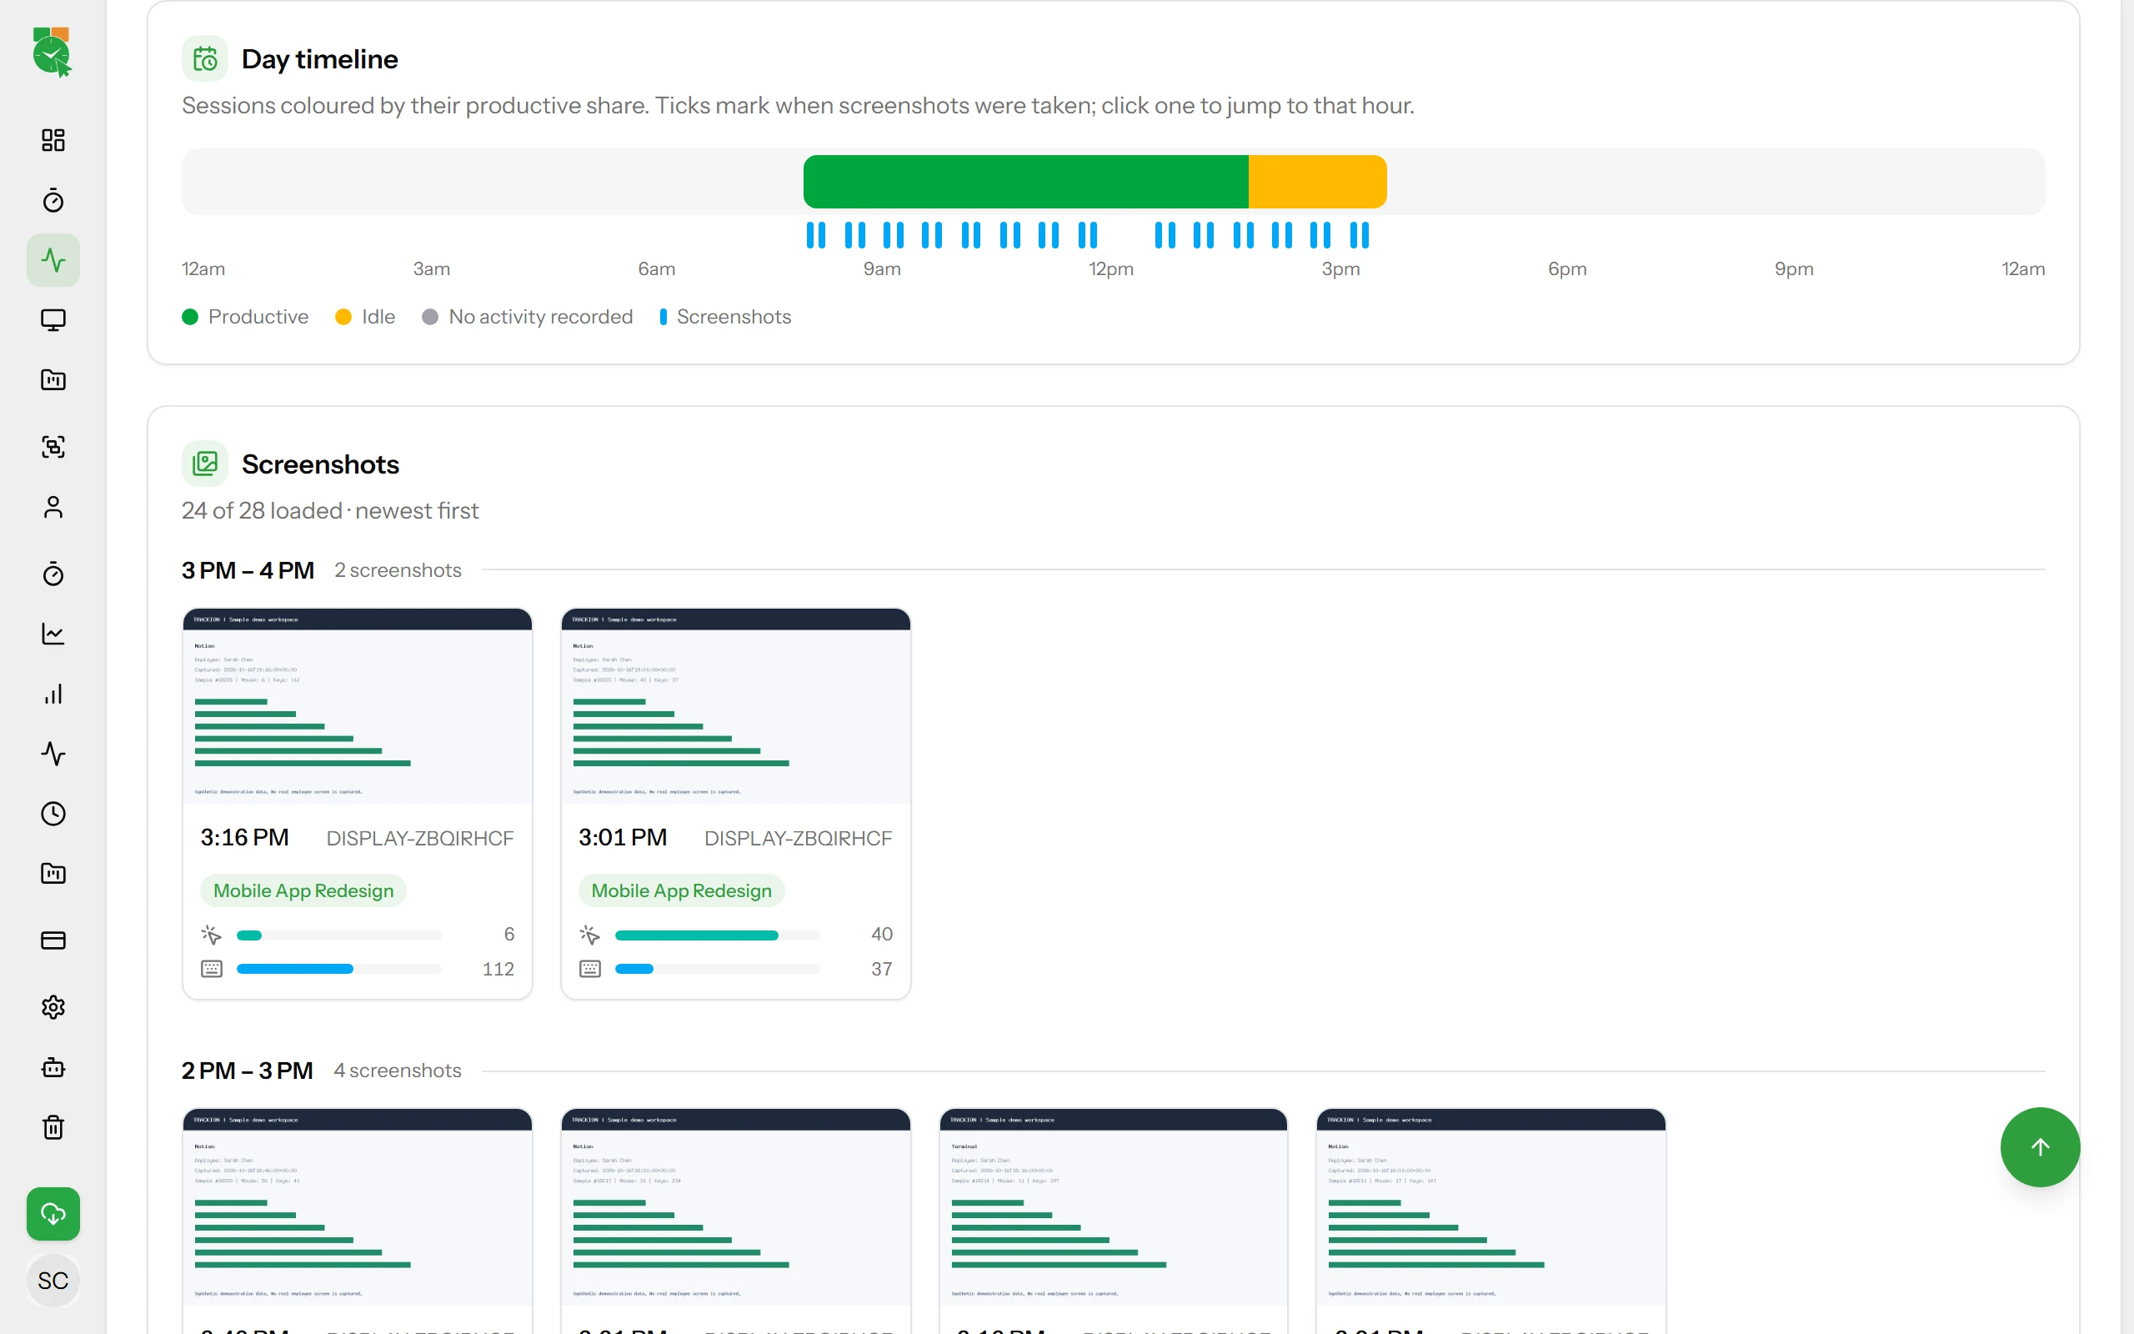
Task: Click the Productive legend entry
Action: point(245,317)
